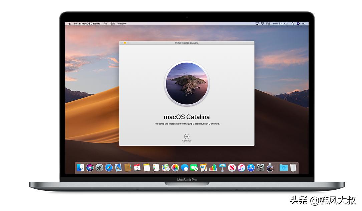Image resolution: width=362 pixels, height=211 pixels.
Task: Open Contacts brown book icon in Dock
Action: (x=128, y=168)
